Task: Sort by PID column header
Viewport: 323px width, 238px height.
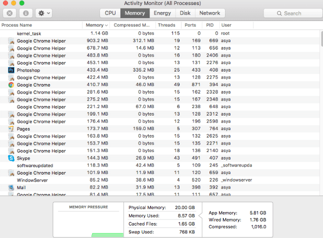Action: pyautogui.click(x=211, y=25)
